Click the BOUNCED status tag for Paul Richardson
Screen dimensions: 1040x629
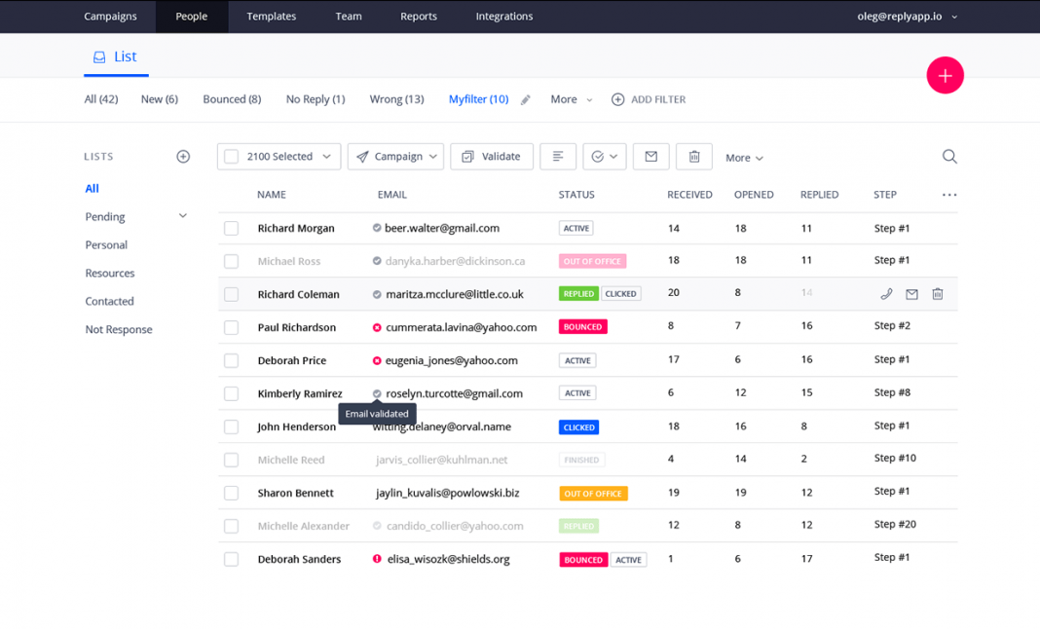pyautogui.click(x=583, y=327)
